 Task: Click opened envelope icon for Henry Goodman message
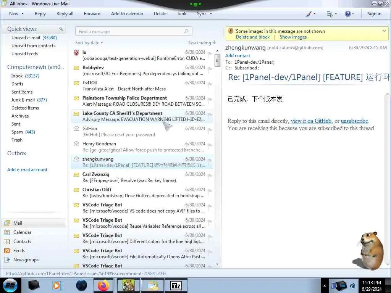(x=76, y=144)
